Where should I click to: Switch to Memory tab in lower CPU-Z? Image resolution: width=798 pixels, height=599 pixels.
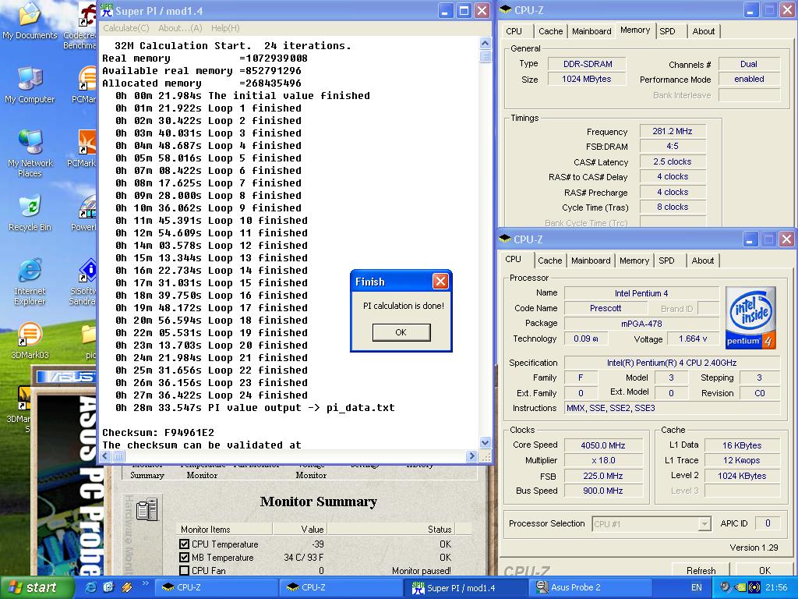[x=634, y=261]
